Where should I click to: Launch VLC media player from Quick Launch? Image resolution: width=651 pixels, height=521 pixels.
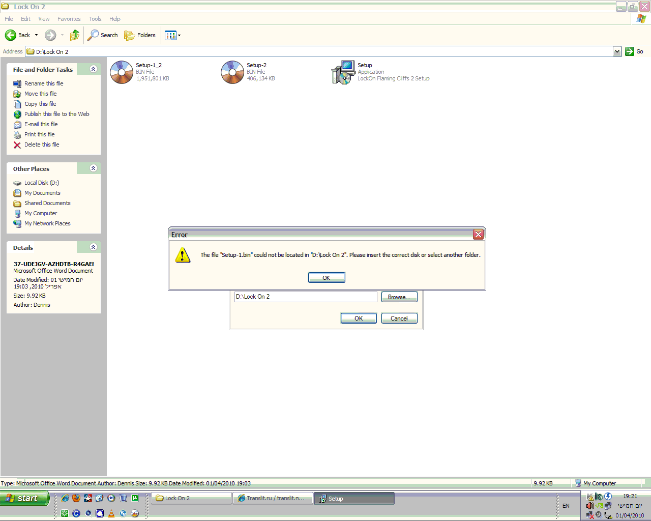point(111,513)
